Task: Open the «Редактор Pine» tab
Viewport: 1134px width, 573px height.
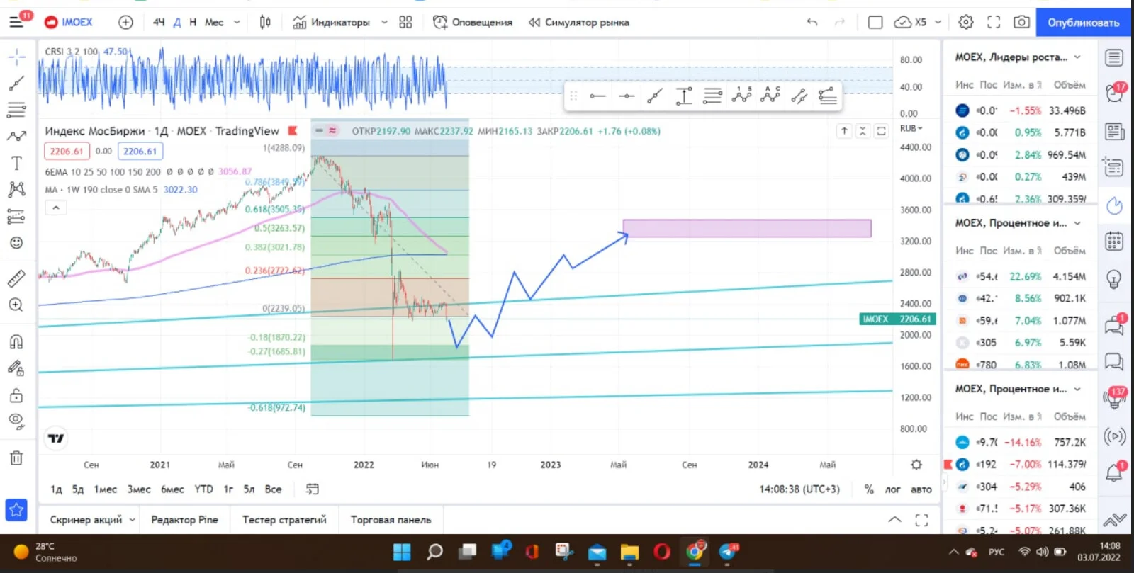Action: coord(184,520)
